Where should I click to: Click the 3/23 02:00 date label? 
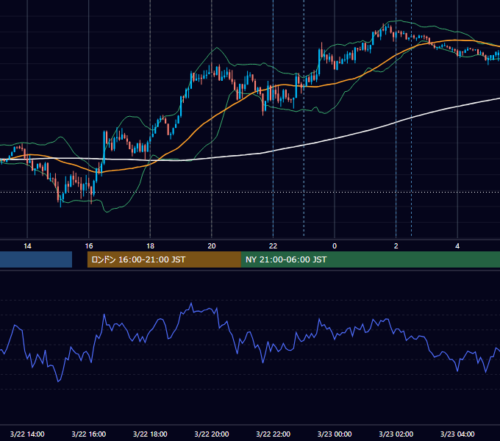[396, 434]
